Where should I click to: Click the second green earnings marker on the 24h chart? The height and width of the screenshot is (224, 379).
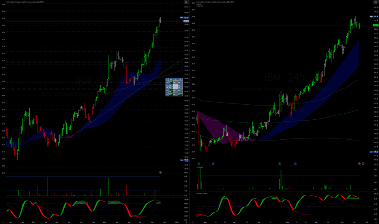(x=280, y=164)
